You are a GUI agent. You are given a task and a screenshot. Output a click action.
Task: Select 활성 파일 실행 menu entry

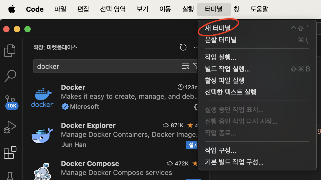pyautogui.click(x=257, y=80)
